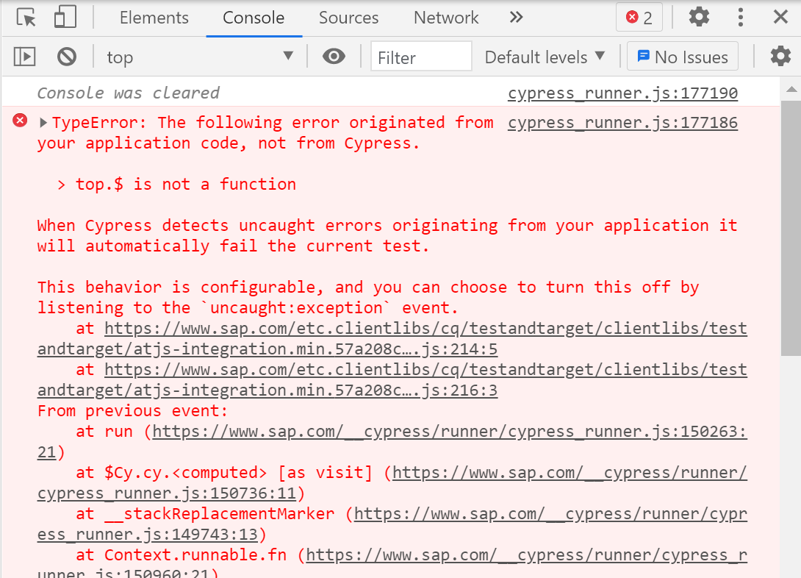Activate the inspect element picker icon
801x578 pixels.
click(x=26, y=18)
